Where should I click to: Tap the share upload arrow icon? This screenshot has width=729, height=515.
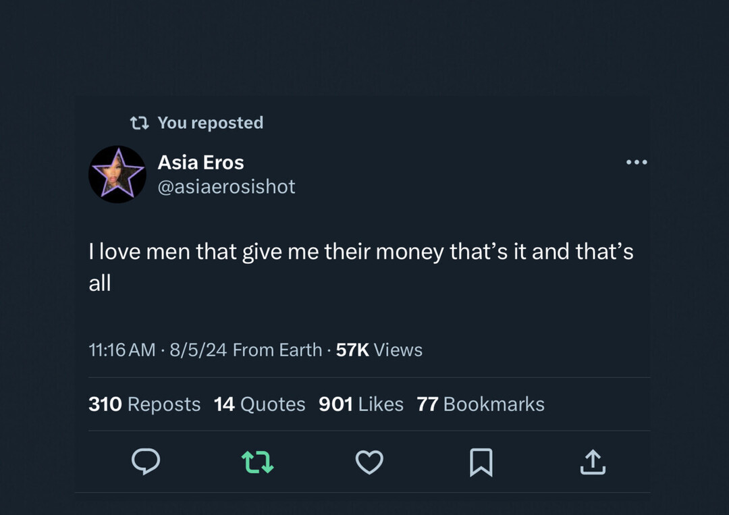click(593, 462)
